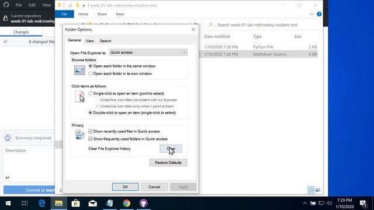The image size is (374, 210).
Task: Click the Commit to master button
Action: [29, 190]
